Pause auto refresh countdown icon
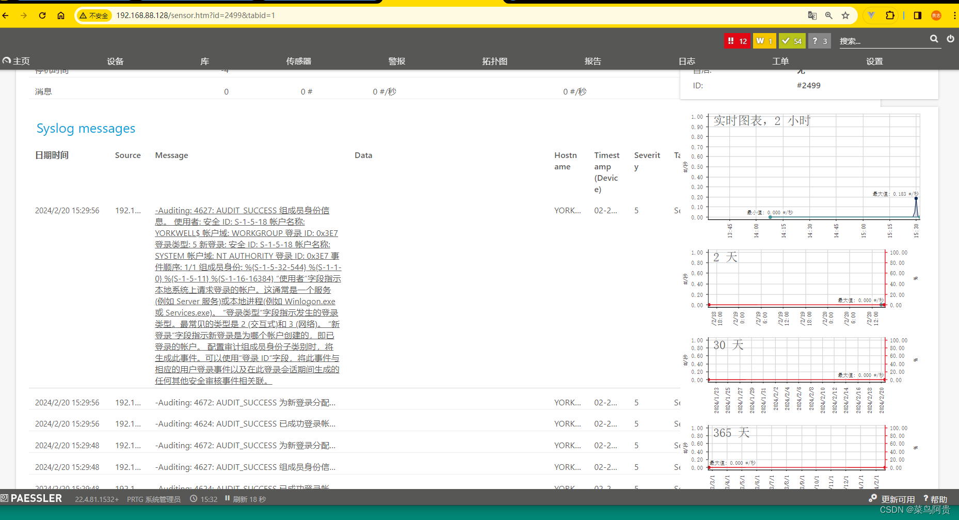Screen dimensions: 959x520 [x=227, y=499]
